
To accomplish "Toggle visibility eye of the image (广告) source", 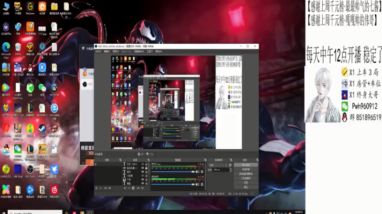I will 143,180.
